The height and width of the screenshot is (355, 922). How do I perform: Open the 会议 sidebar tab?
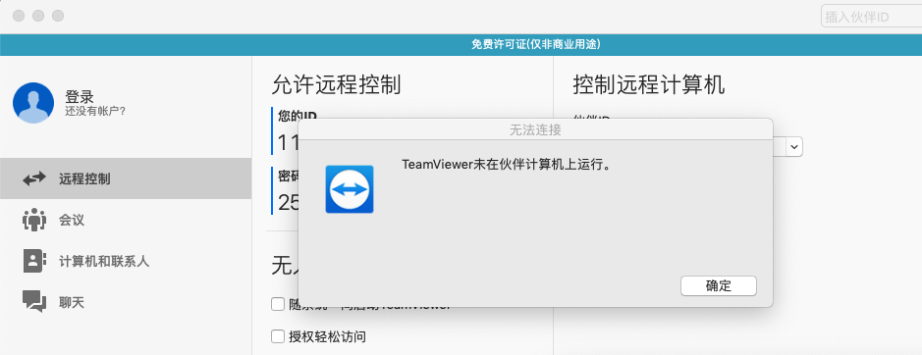(126, 220)
